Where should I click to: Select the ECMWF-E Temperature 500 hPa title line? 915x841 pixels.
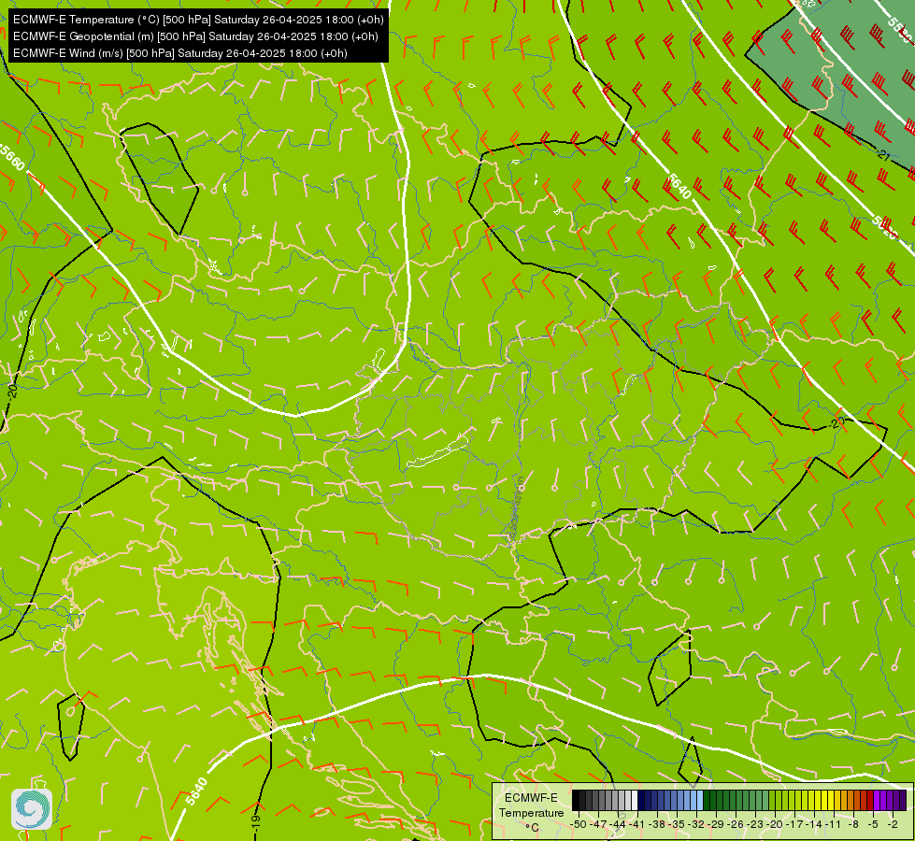pyautogui.click(x=198, y=20)
